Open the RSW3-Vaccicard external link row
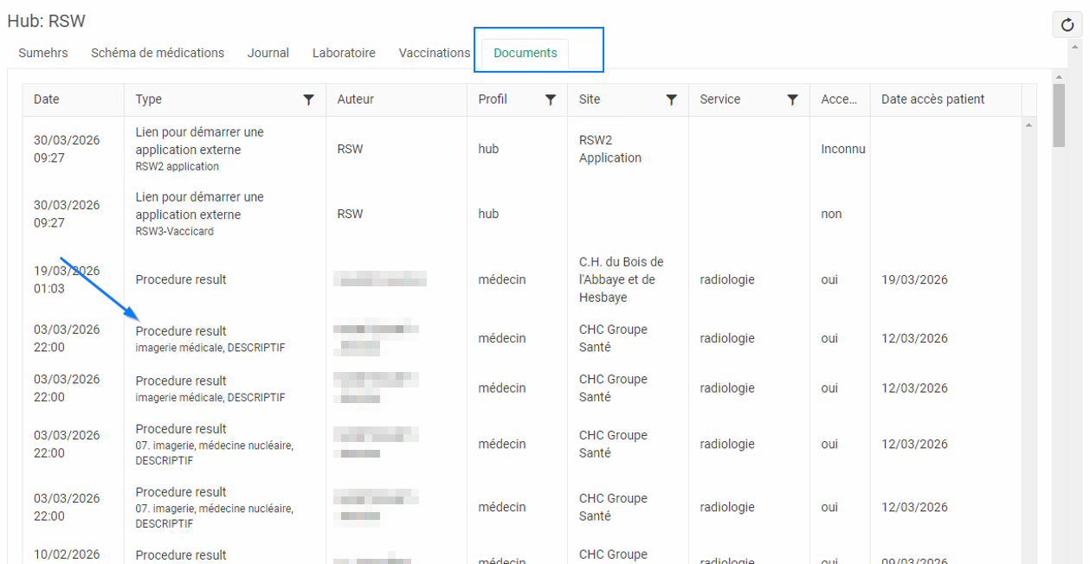This screenshot has width=1090, height=564. tap(200, 214)
